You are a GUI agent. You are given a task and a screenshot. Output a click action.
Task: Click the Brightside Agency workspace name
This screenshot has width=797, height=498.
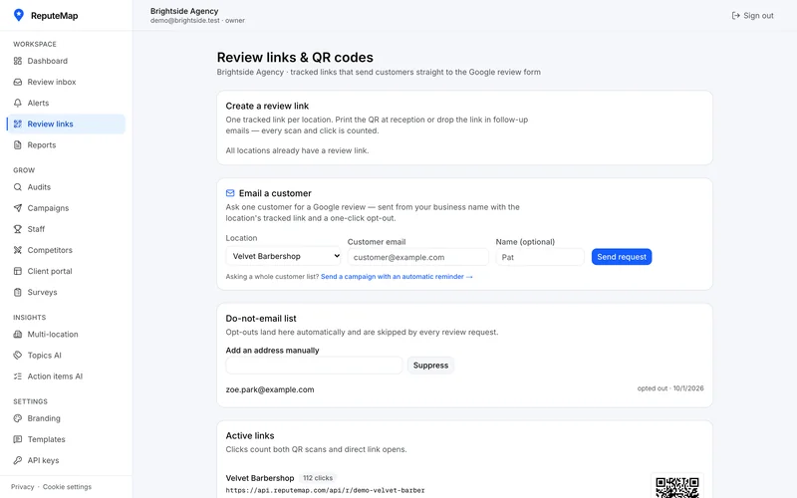[x=184, y=11]
